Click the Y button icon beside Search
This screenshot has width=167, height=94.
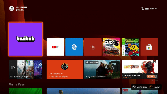click(x=151, y=87)
